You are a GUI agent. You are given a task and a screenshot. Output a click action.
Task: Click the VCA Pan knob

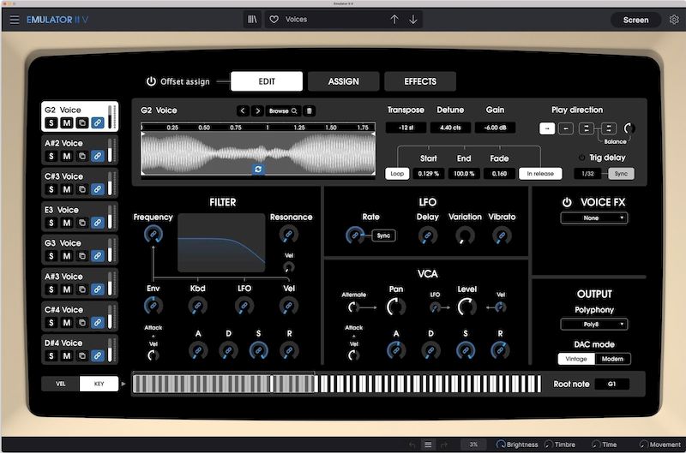point(396,307)
